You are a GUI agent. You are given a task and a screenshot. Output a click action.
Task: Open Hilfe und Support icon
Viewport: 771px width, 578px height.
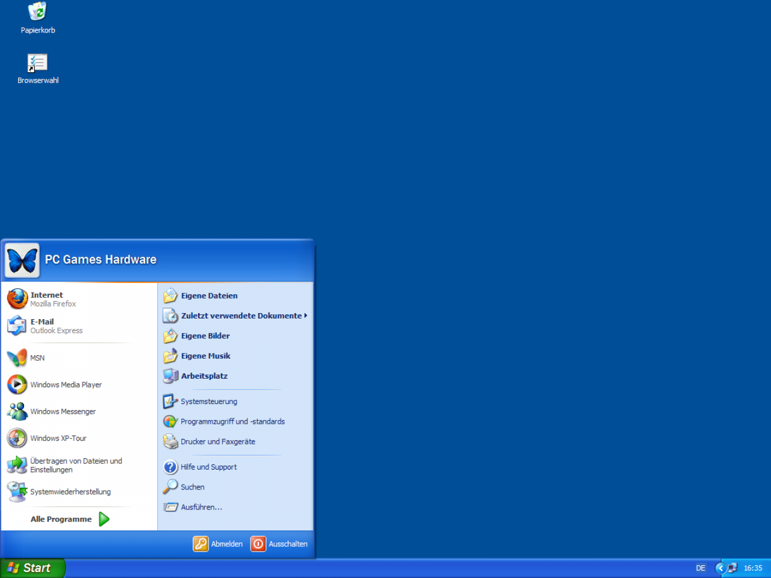tap(170, 467)
